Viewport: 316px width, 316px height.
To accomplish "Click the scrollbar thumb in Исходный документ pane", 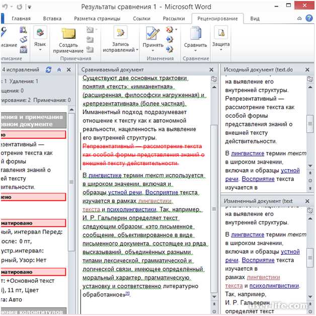I will click(x=310, y=124).
